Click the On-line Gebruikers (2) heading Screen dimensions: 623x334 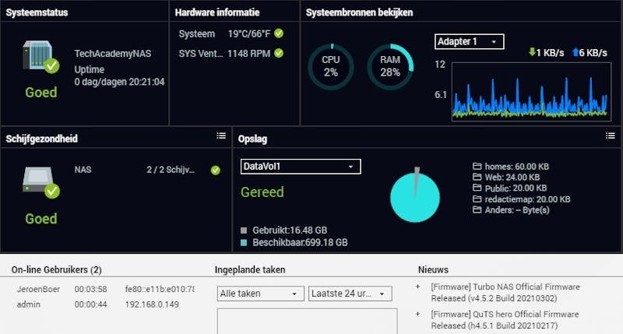(x=56, y=269)
